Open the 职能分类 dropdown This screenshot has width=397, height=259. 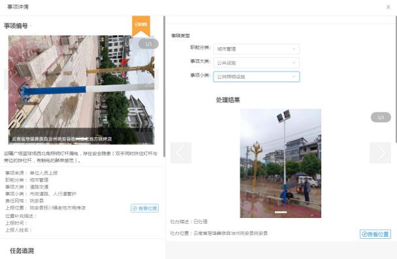tap(256, 49)
